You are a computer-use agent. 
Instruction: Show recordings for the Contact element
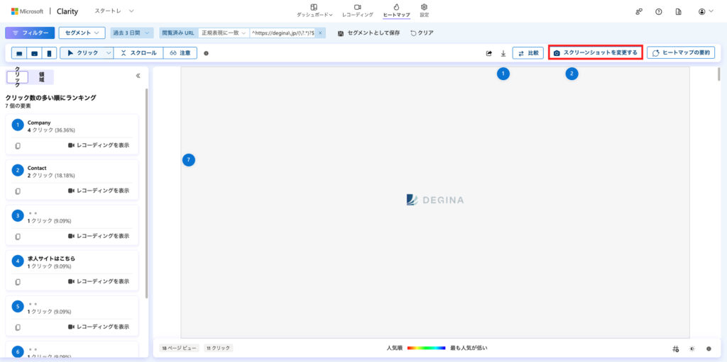(x=99, y=191)
